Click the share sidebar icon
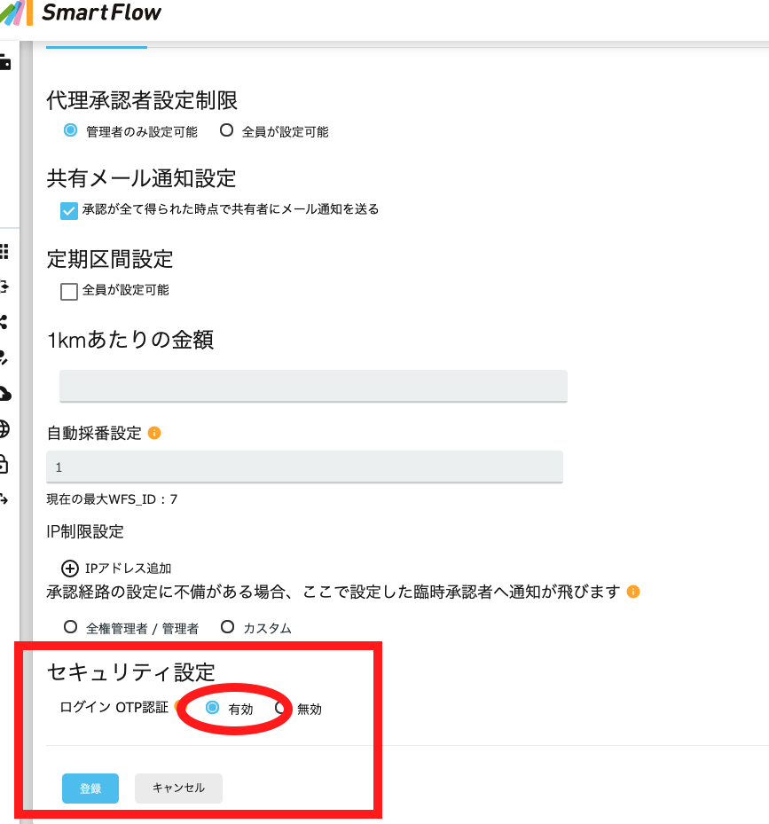 4,322
